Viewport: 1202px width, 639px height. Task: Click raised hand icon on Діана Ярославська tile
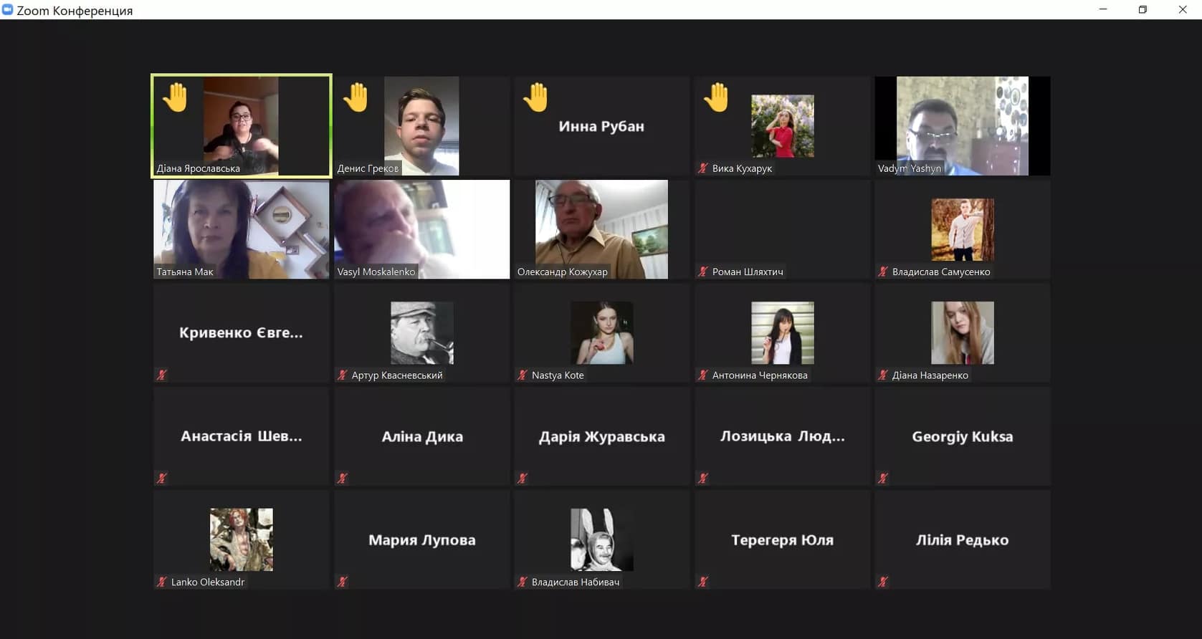(x=175, y=97)
